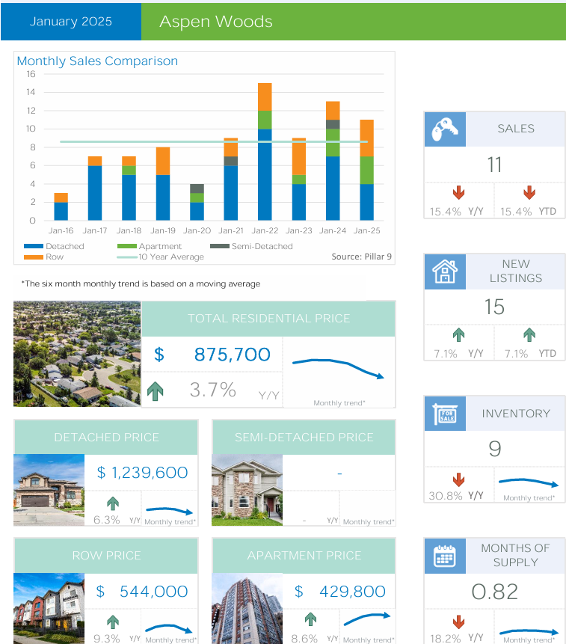Click red down arrow above Inventory 30.8%

pyautogui.click(x=458, y=479)
